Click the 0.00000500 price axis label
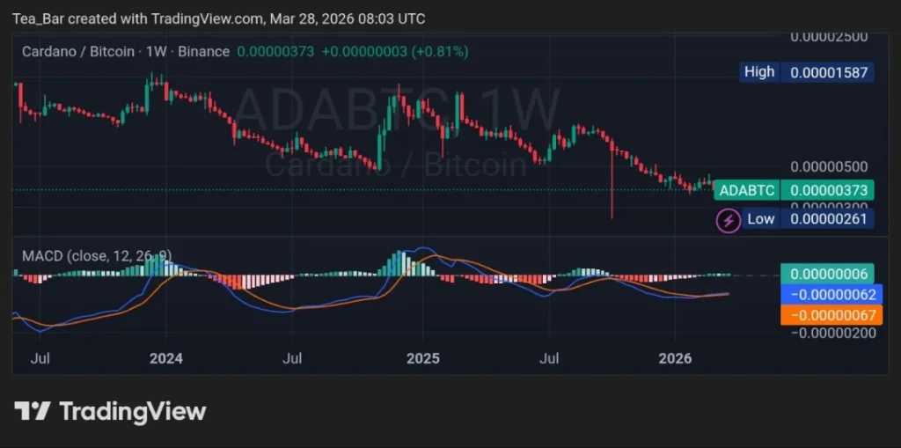The image size is (901, 448). [x=829, y=166]
